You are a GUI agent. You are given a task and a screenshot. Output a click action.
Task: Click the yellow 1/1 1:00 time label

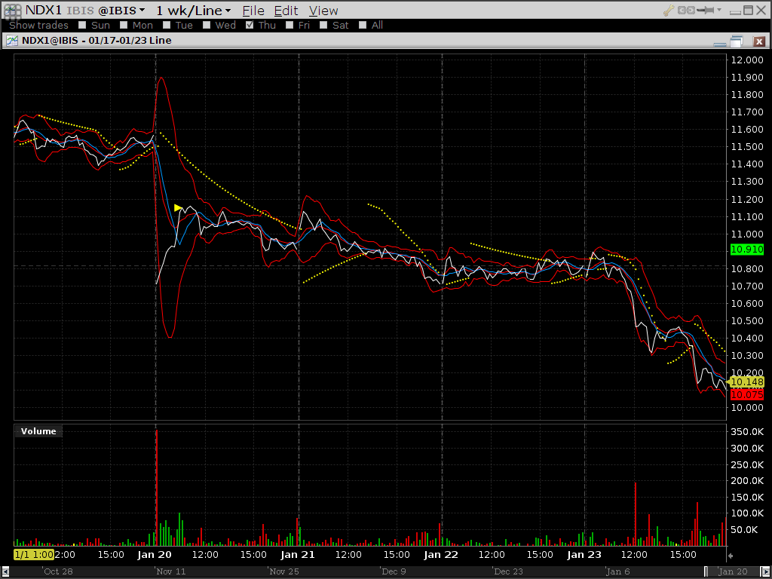pos(34,555)
